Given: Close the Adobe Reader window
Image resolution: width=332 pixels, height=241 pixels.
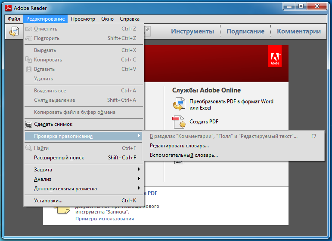Looking at the screenshot, I should [317, 6].
